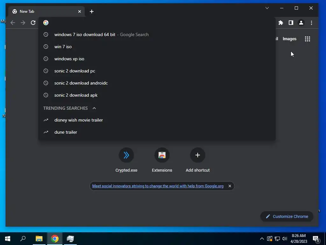Viewport: 326px width, 245px height.
Task: Open the volume speaker icon
Action: pyautogui.click(x=285, y=239)
